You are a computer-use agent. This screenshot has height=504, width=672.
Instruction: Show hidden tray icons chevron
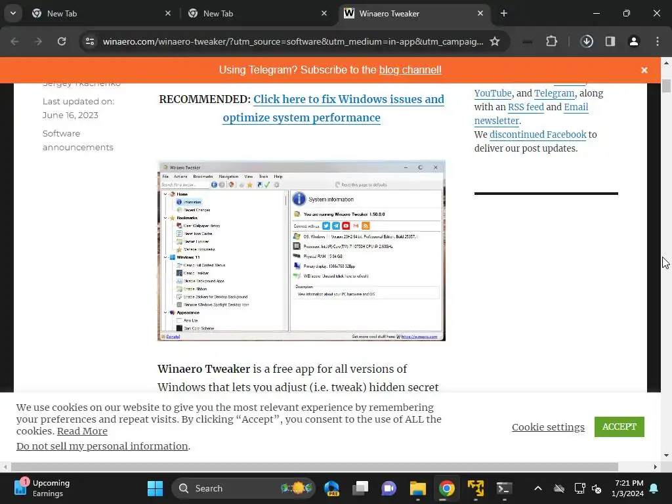pyautogui.click(x=538, y=488)
